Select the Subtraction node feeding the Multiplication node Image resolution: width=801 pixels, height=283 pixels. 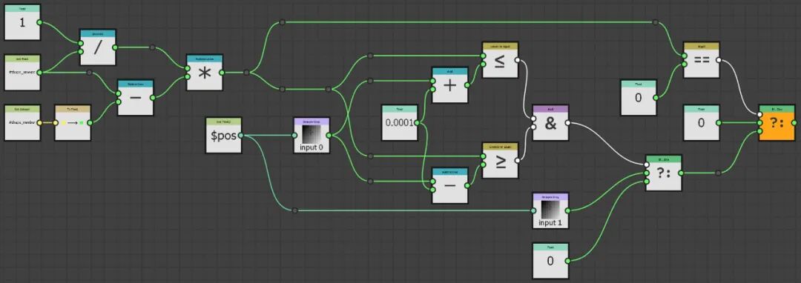click(136, 97)
